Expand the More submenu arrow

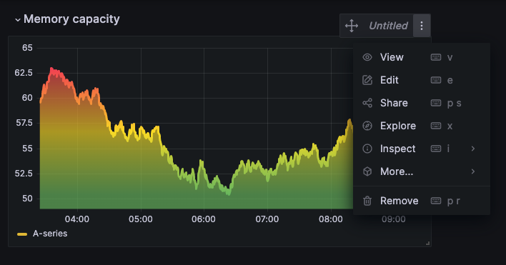point(472,171)
